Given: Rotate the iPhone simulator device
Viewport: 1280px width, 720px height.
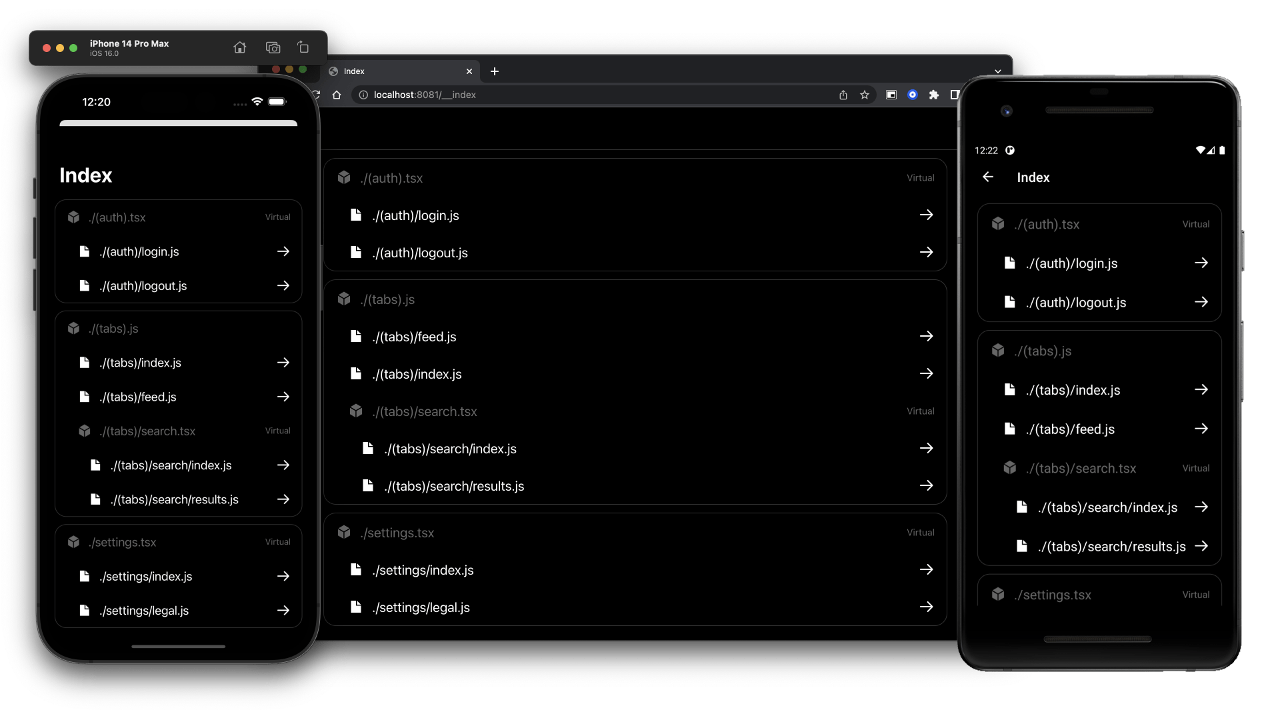Looking at the screenshot, I should tap(303, 47).
